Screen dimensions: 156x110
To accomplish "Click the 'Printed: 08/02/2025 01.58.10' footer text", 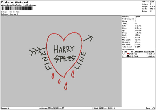I will (x=103, y=108).
